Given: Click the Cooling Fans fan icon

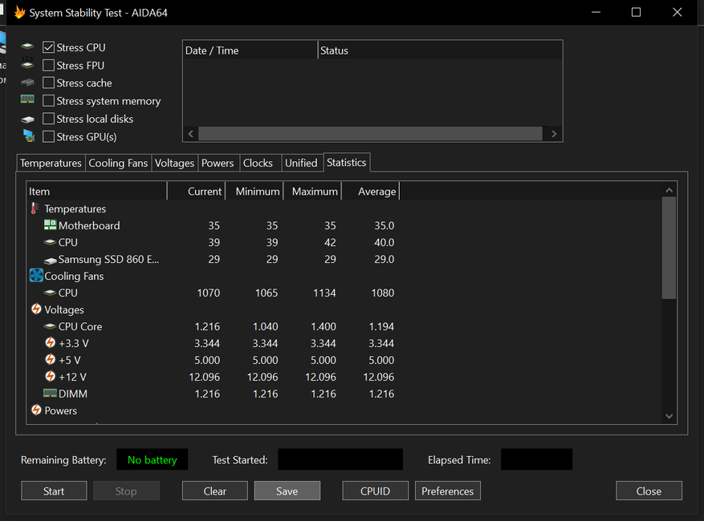Looking at the screenshot, I should pos(35,276).
